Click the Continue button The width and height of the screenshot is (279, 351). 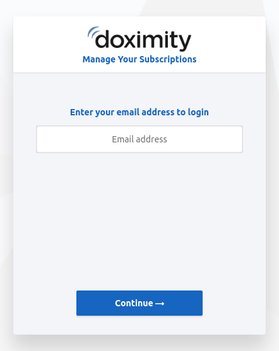[139, 303]
